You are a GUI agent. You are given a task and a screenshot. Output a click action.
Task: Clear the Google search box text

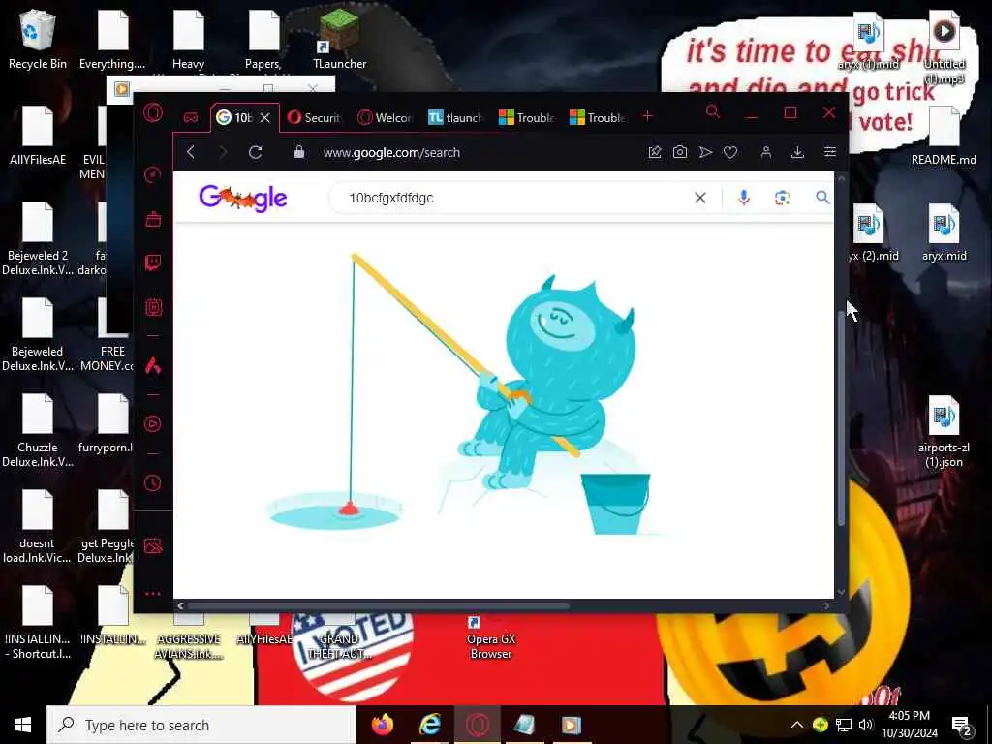click(699, 198)
